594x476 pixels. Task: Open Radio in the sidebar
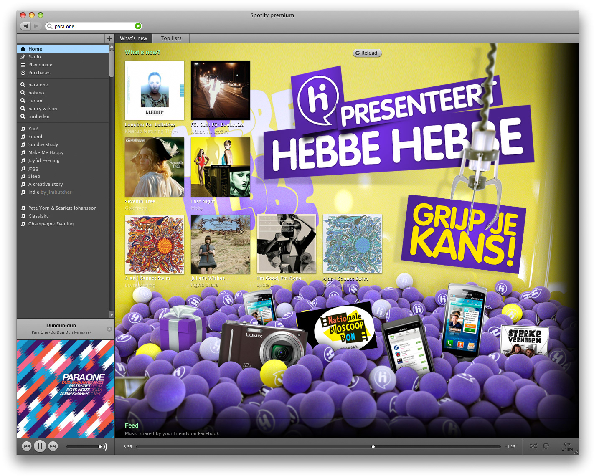click(x=63, y=57)
